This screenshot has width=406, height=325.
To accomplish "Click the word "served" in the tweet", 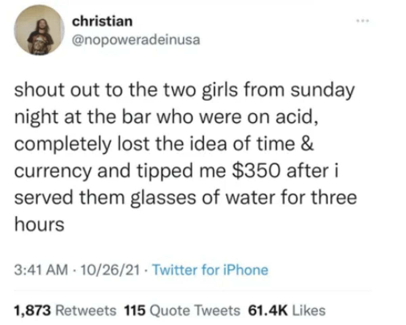I will (x=44, y=198).
